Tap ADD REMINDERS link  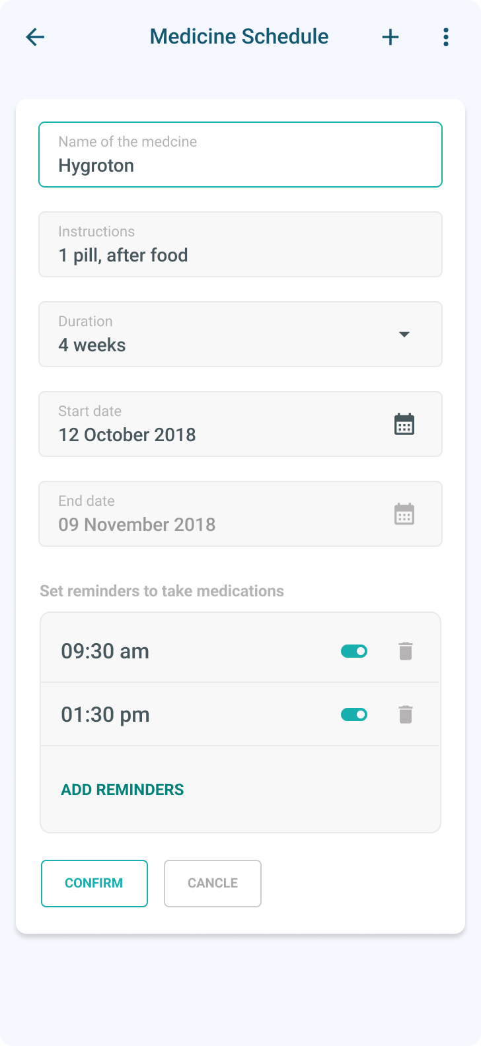123,790
